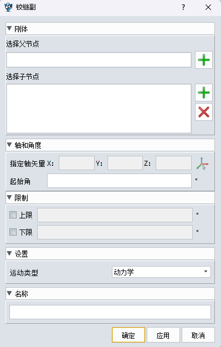Click green plus beside 选择父节点 field
The image size is (221, 347).
coord(204,60)
